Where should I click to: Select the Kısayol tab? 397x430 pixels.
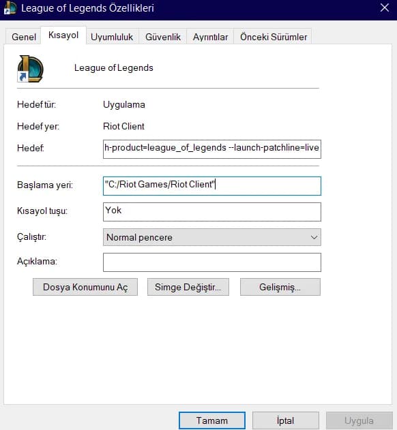point(63,35)
